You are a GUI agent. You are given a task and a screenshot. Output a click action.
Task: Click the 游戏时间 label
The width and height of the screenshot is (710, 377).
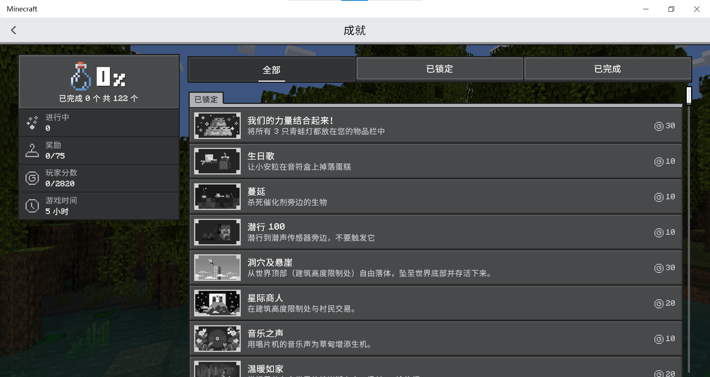(x=61, y=201)
